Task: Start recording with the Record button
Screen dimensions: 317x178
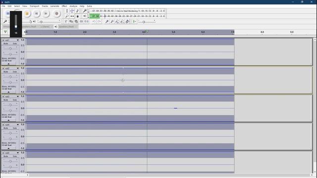Action: (56, 13)
